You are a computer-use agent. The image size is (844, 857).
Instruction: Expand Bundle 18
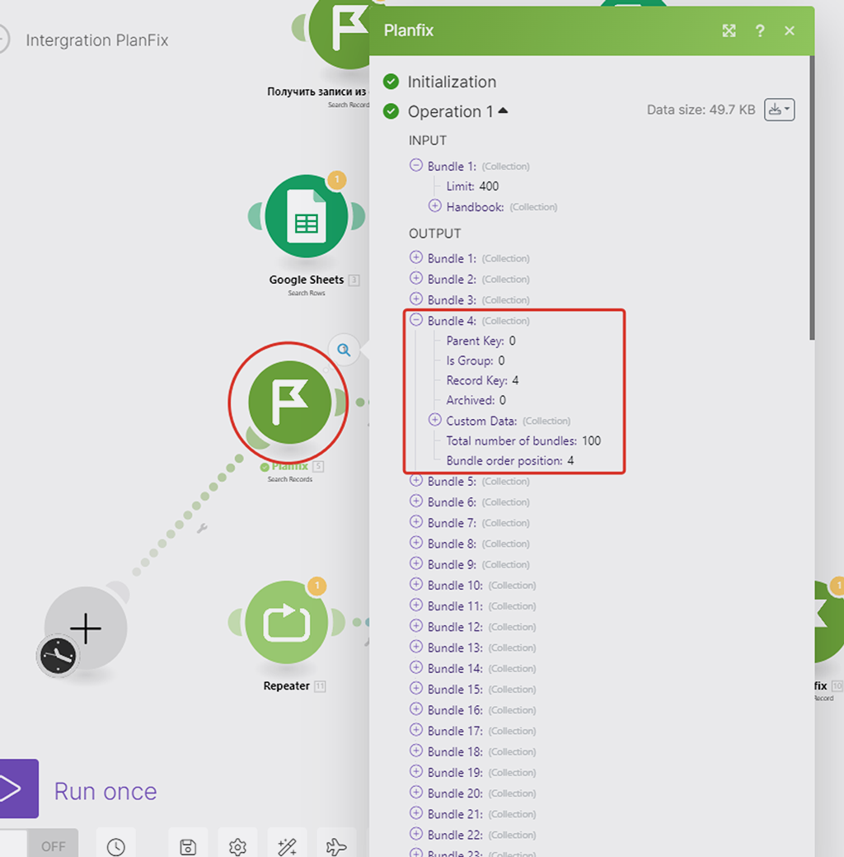pos(416,751)
